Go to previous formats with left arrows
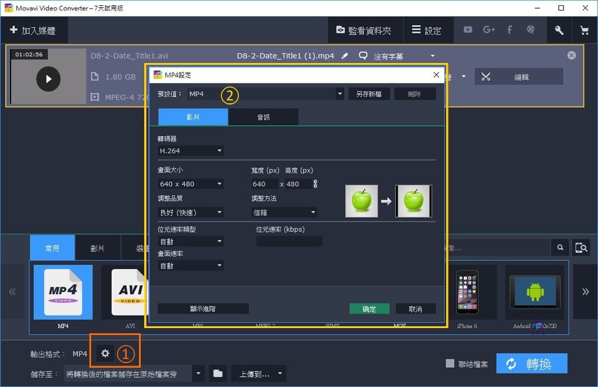This screenshot has height=387, width=598. click(12, 292)
